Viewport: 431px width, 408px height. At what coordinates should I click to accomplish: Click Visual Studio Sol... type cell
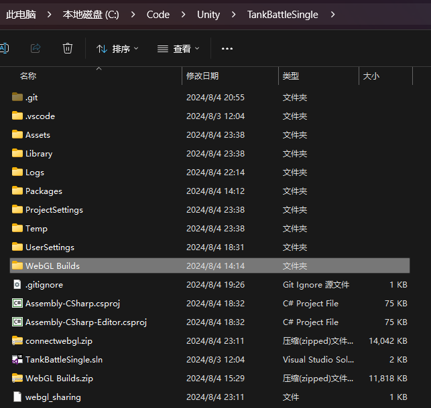pos(318,360)
